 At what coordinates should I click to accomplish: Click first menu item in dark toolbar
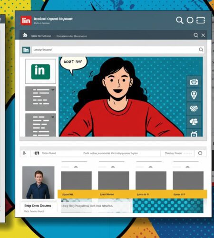[x=41, y=36]
